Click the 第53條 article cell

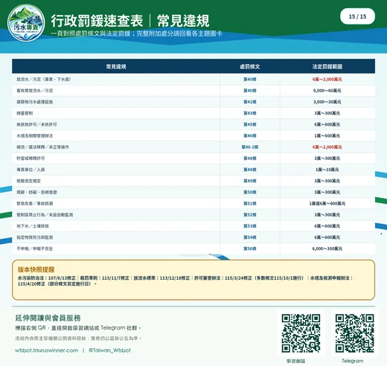point(250,226)
